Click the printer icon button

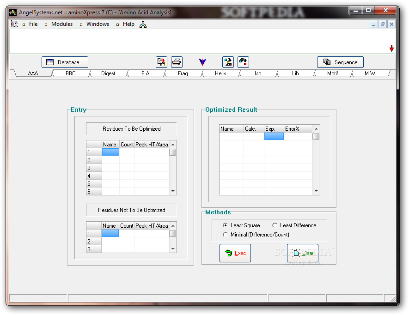(x=177, y=62)
